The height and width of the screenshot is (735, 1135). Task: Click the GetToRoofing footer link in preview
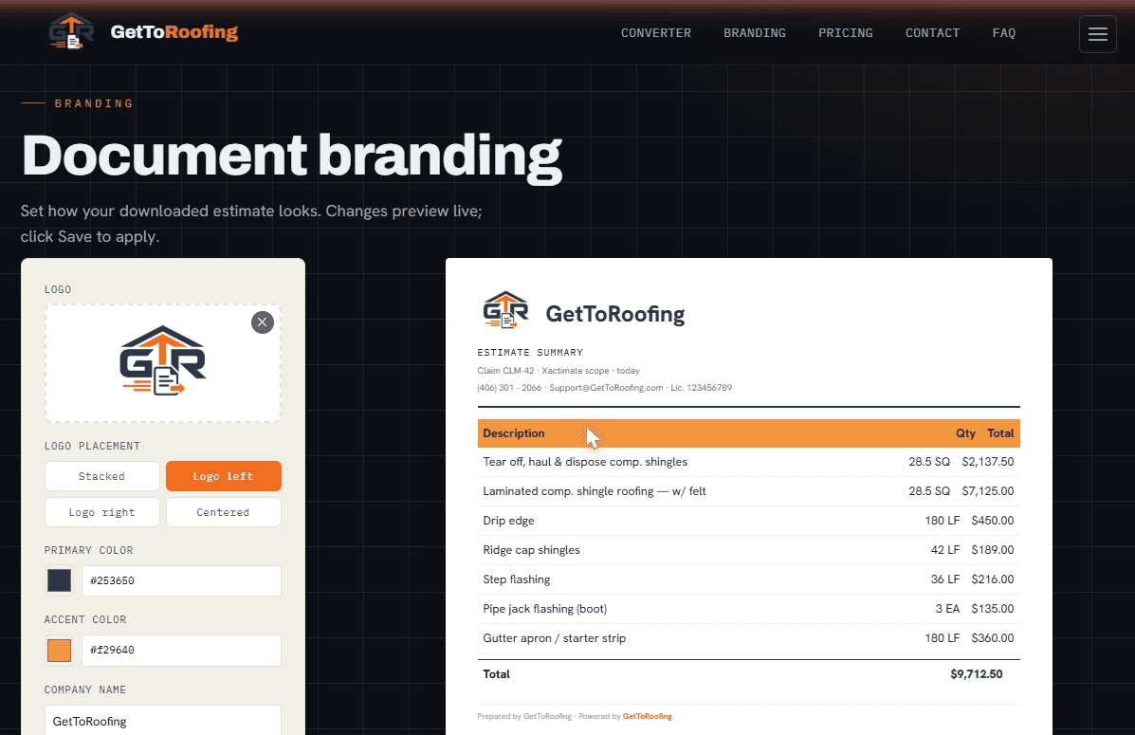647,716
